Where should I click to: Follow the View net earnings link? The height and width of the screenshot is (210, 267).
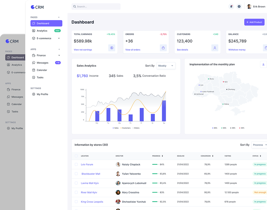(83, 50)
